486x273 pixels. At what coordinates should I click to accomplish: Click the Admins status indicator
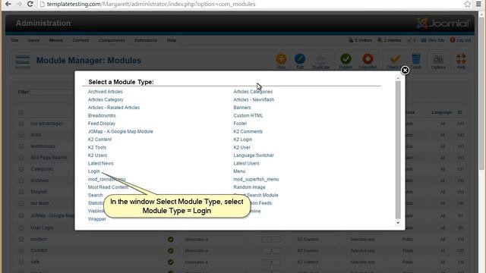389,40
